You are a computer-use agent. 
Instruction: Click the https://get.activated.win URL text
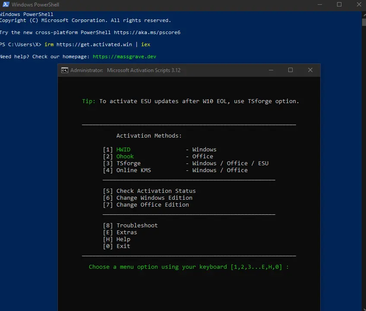point(94,44)
